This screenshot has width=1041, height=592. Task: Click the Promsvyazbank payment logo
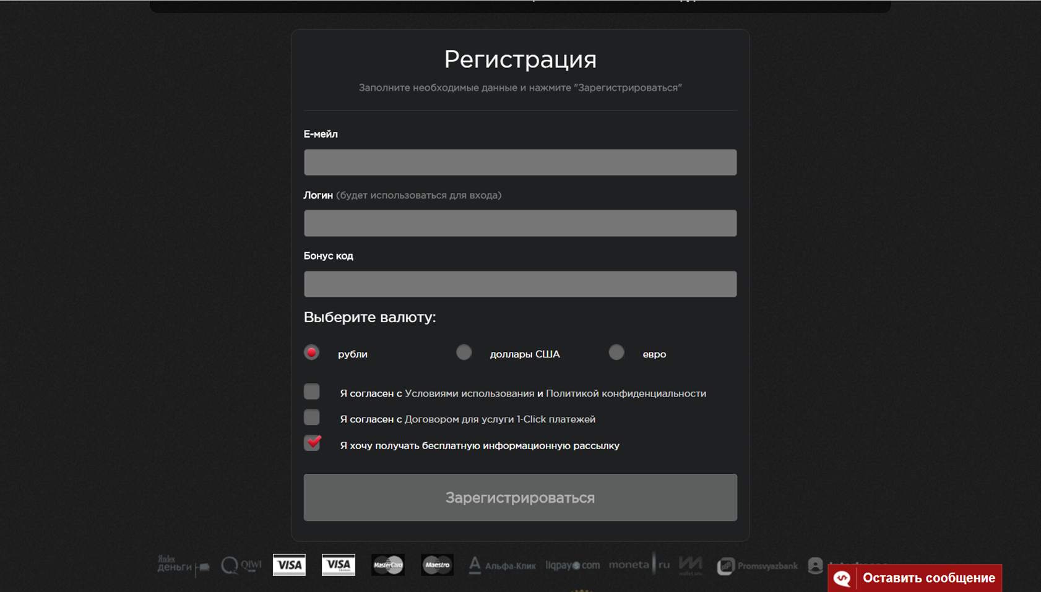[x=758, y=565]
